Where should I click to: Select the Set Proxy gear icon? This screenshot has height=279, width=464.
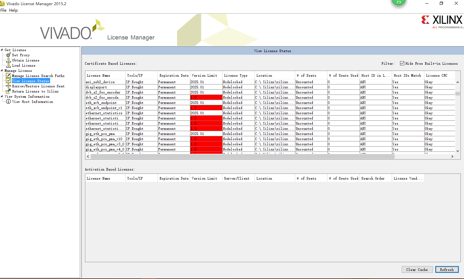click(9, 55)
